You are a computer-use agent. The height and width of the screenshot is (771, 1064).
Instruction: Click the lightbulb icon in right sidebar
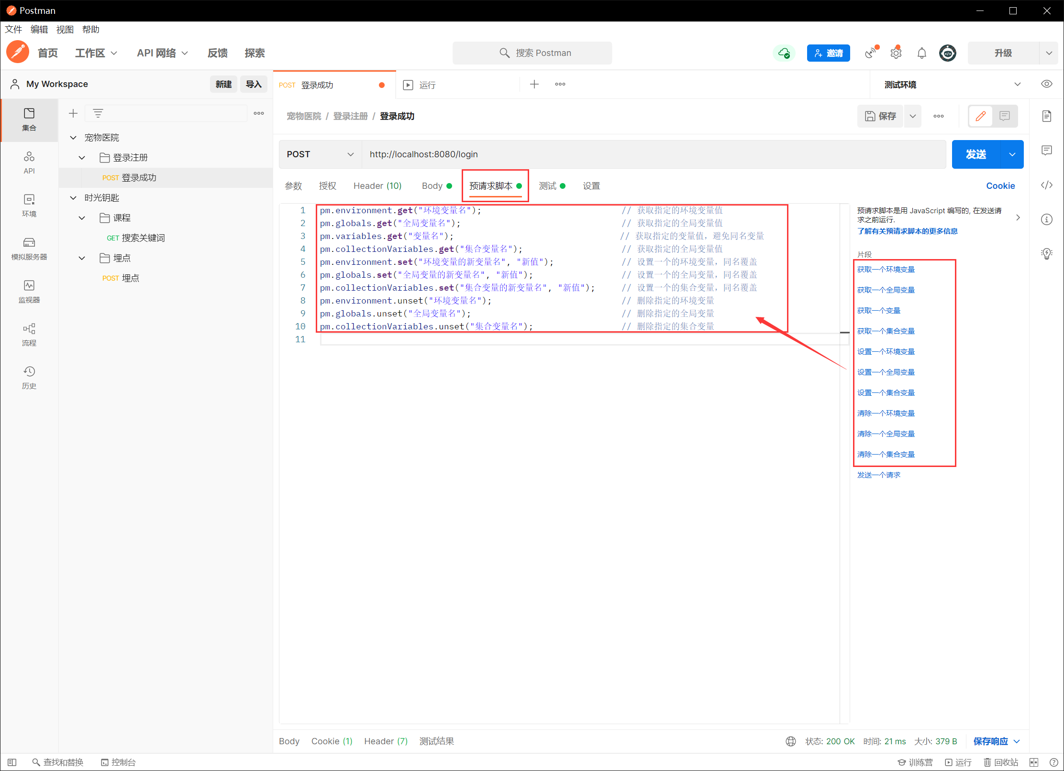(x=1046, y=253)
